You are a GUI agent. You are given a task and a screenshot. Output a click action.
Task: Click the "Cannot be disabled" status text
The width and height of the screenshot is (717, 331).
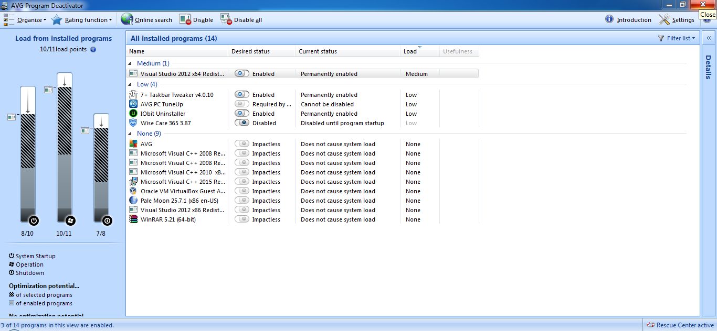click(327, 104)
